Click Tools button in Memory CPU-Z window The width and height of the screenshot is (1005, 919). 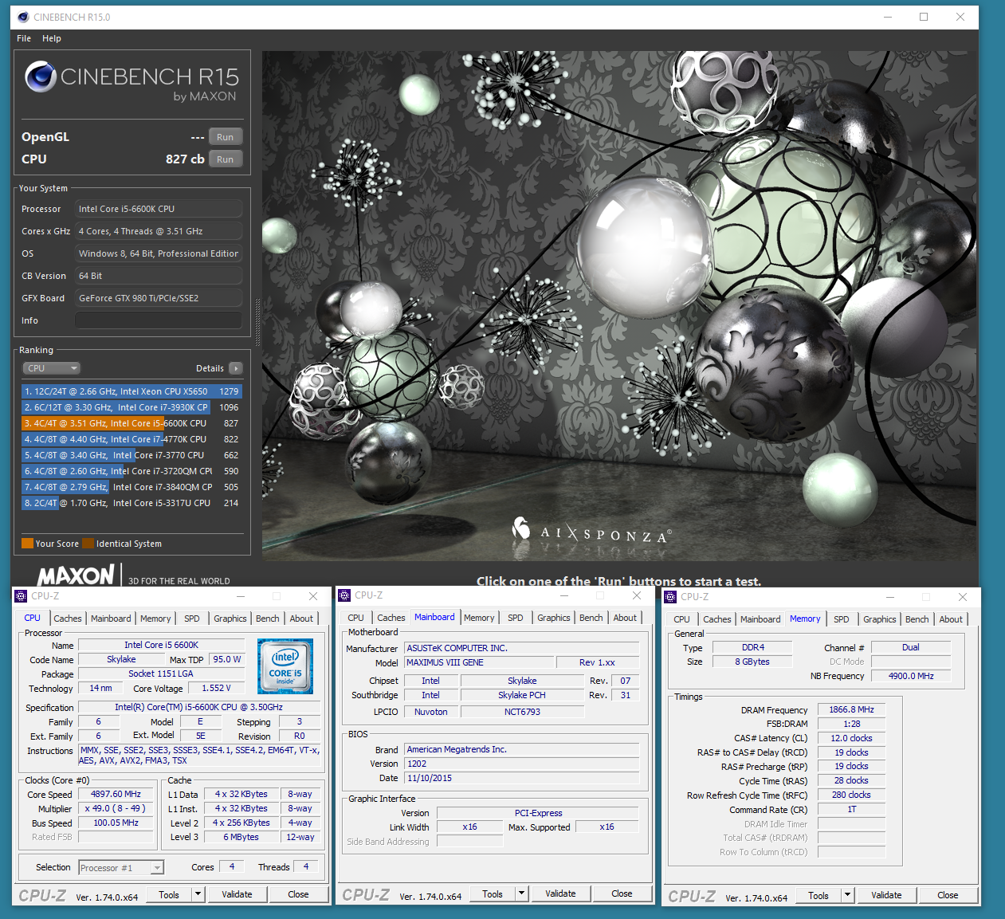819,896
